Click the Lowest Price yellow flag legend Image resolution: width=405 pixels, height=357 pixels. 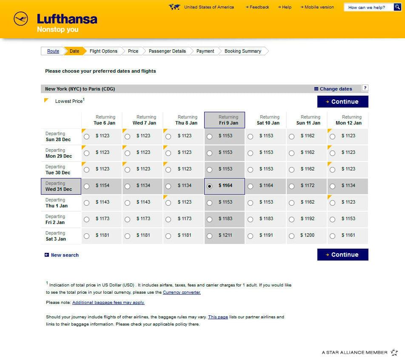click(x=46, y=100)
